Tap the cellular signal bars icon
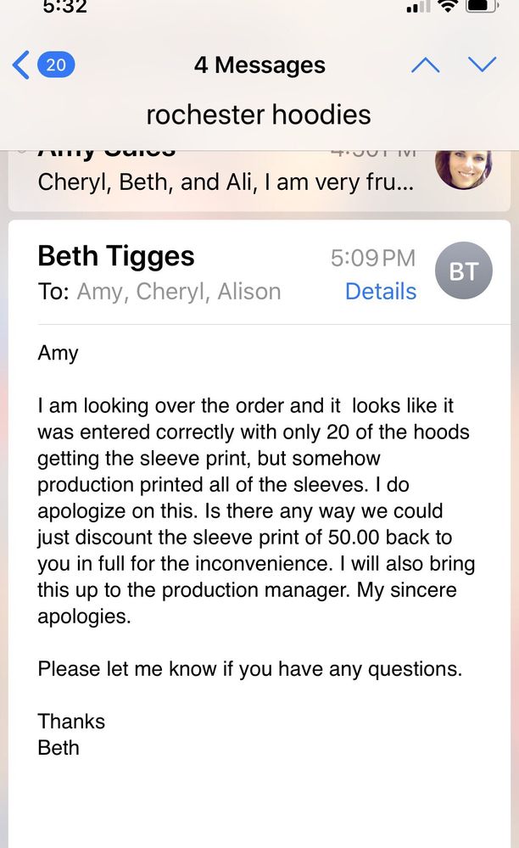 coord(418,8)
